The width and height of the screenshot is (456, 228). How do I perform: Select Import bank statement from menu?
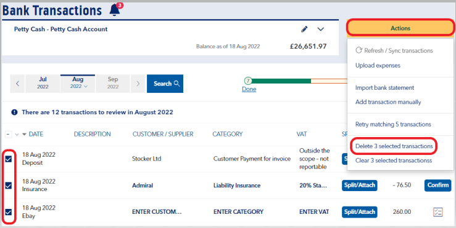tap(384, 88)
